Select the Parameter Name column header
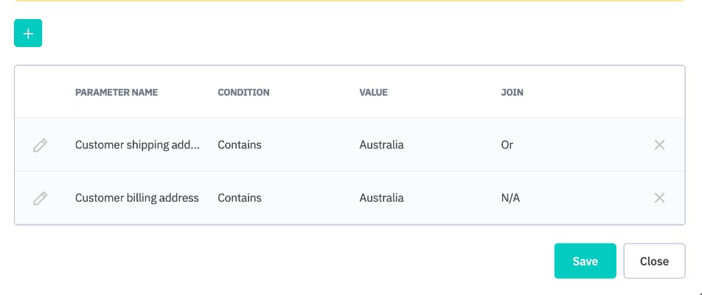Screen dimensions: 702x295 117,93
